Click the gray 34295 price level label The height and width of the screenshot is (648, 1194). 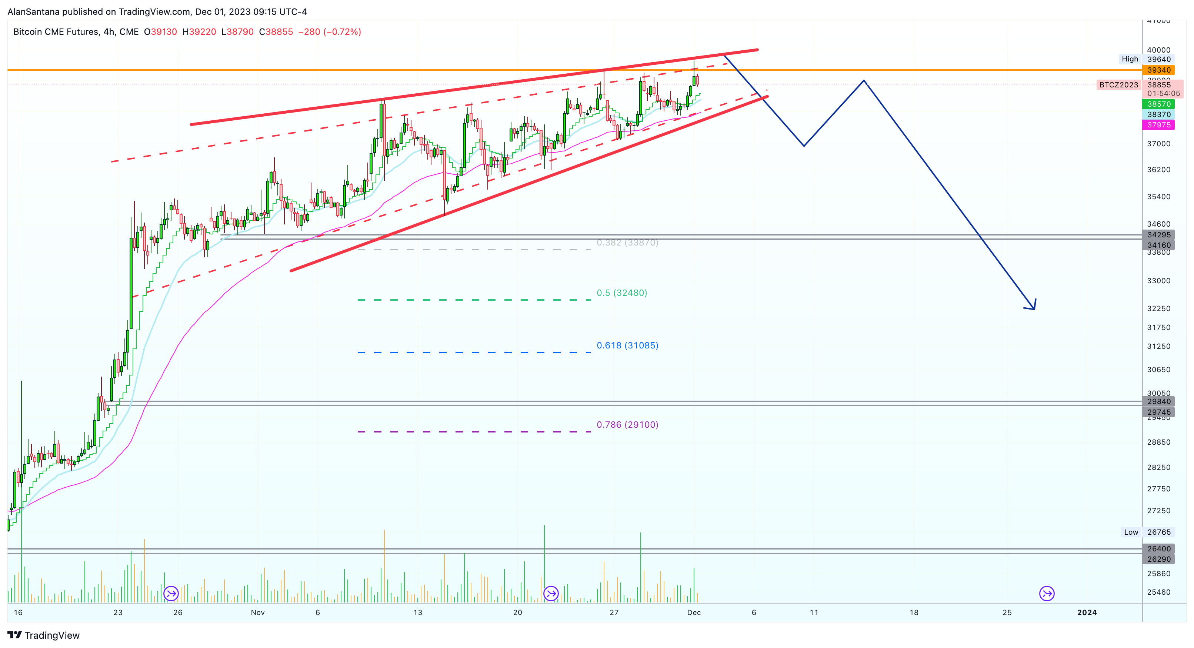pos(1158,235)
